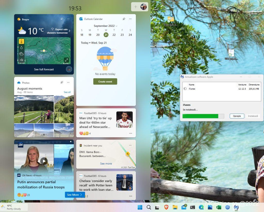Select the cloud layer icon on the weather map
The width and height of the screenshot is (264, 212).
click(21, 54)
